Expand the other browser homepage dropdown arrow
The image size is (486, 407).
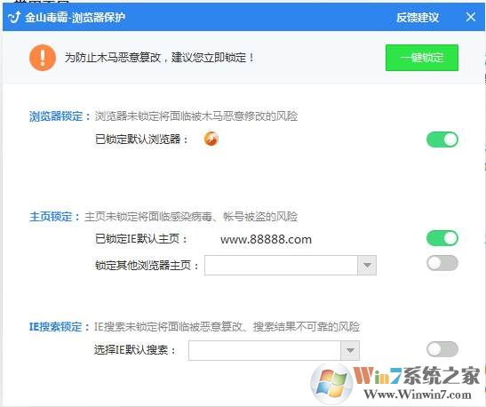point(367,266)
